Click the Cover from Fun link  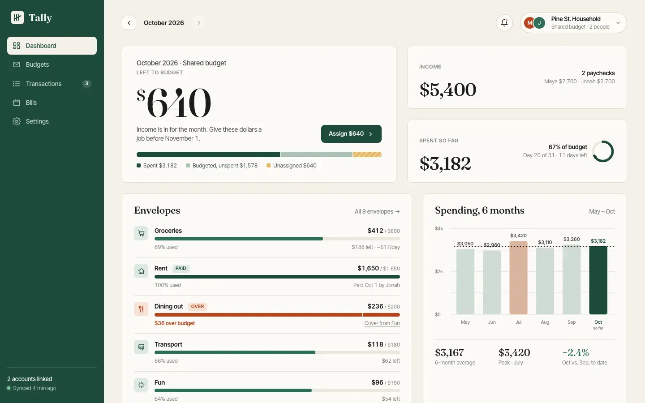click(382, 323)
